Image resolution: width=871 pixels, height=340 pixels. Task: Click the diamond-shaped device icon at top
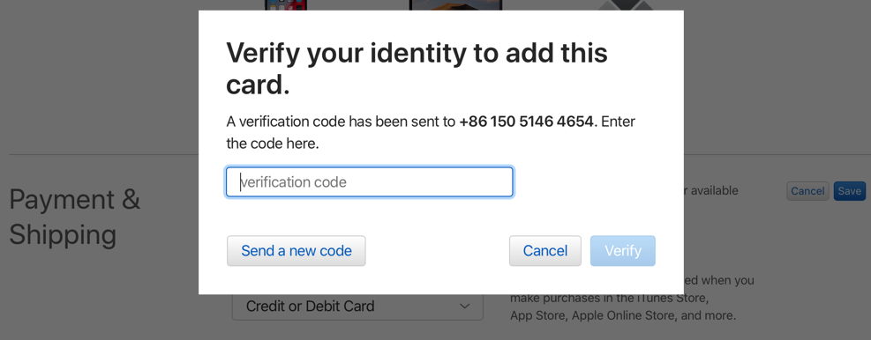point(625,5)
